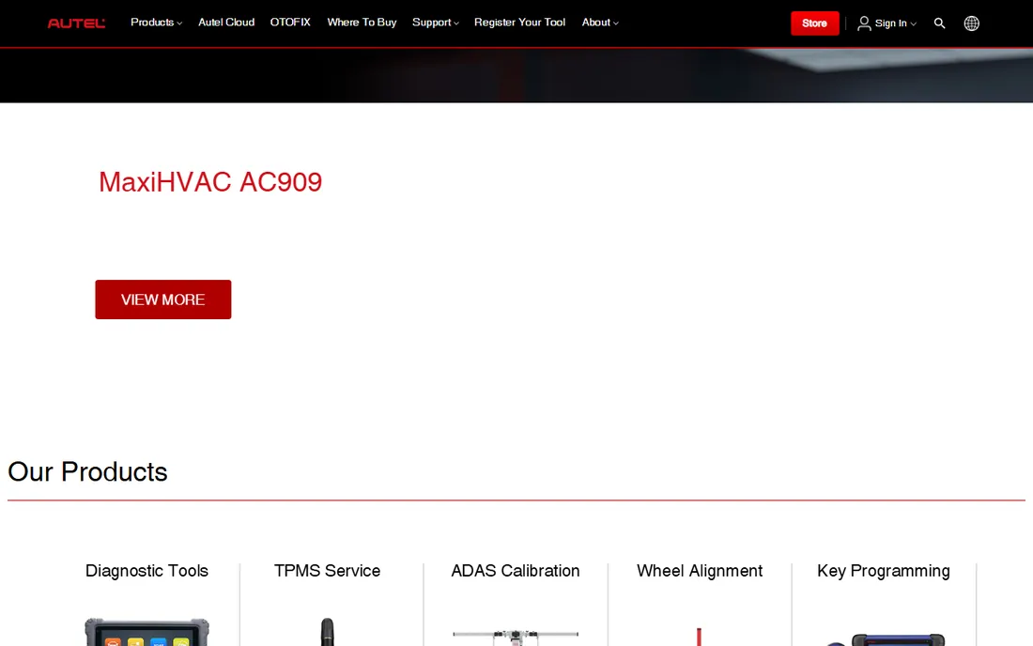Screen dimensions: 1033x646
Task: Open the MaxiHVAC AC909 title link
Action: [210, 182]
